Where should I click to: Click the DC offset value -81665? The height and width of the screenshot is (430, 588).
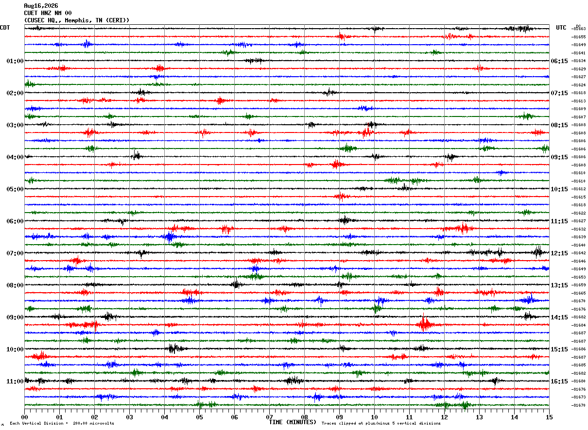579,293
